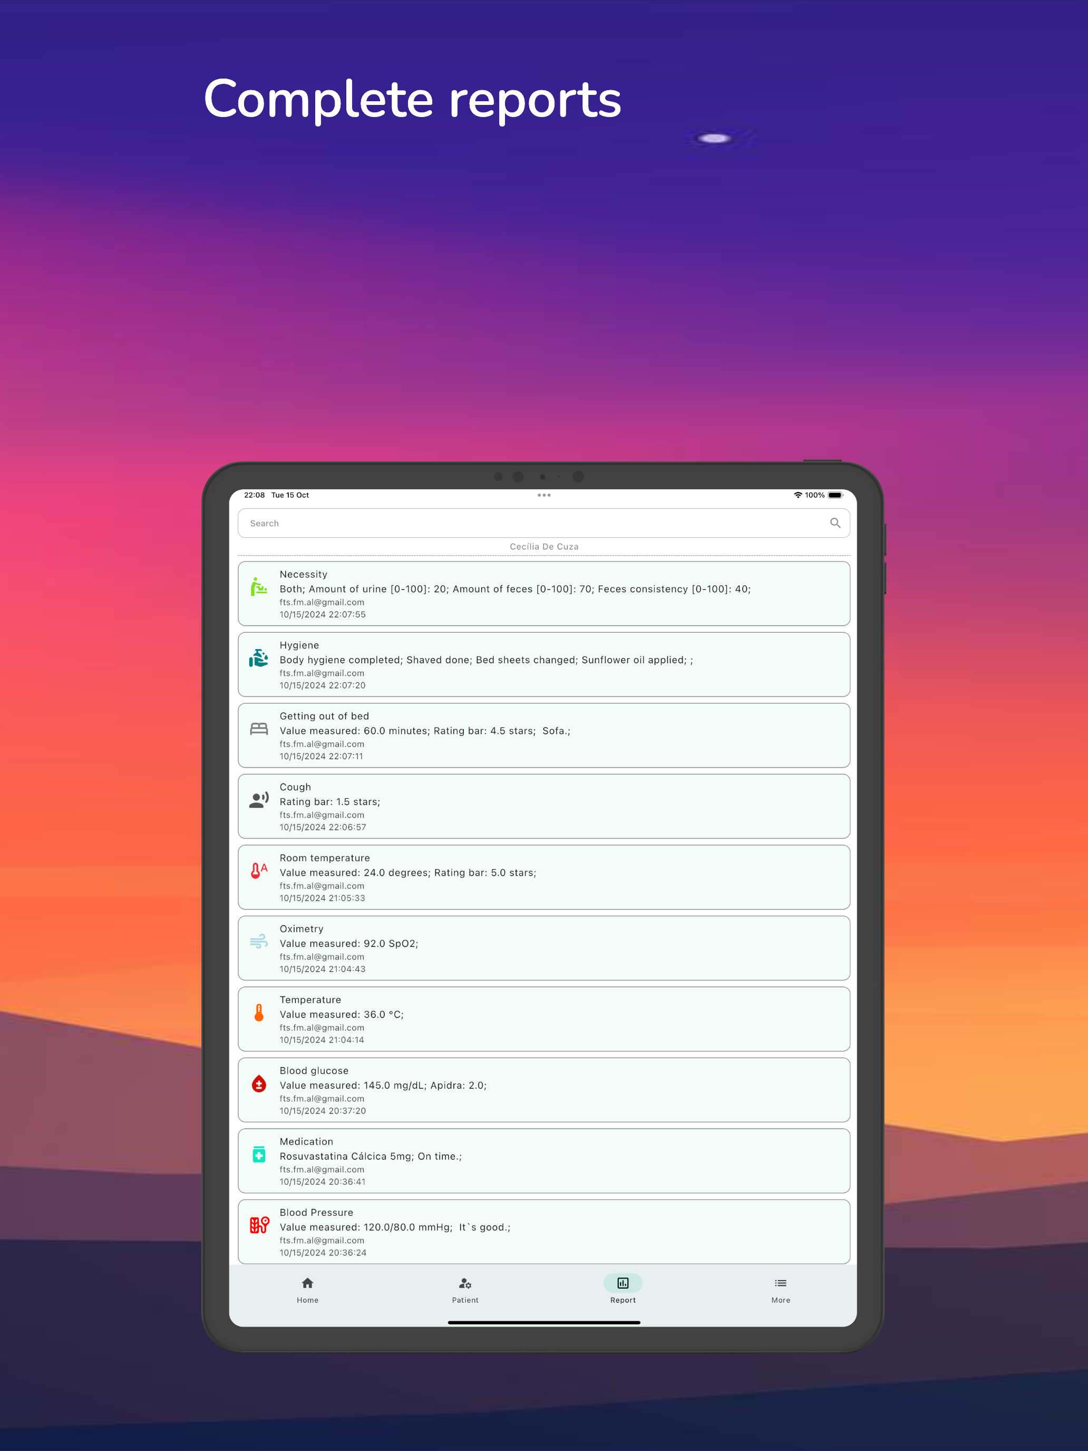Click timestamp 10/15/2024 20:36:24
This screenshot has width=1088, height=1451.
click(x=323, y=1252)
